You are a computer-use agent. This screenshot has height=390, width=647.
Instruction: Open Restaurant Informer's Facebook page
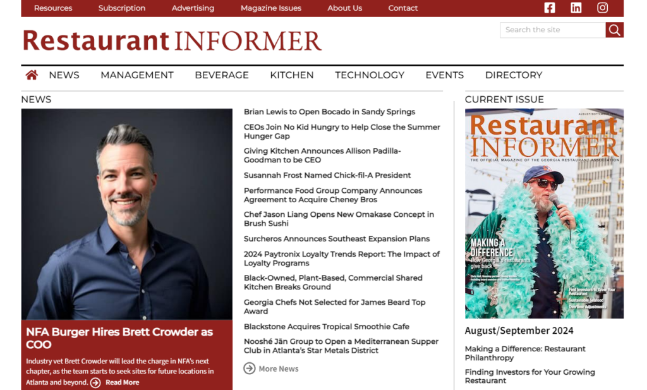(549, 8)
